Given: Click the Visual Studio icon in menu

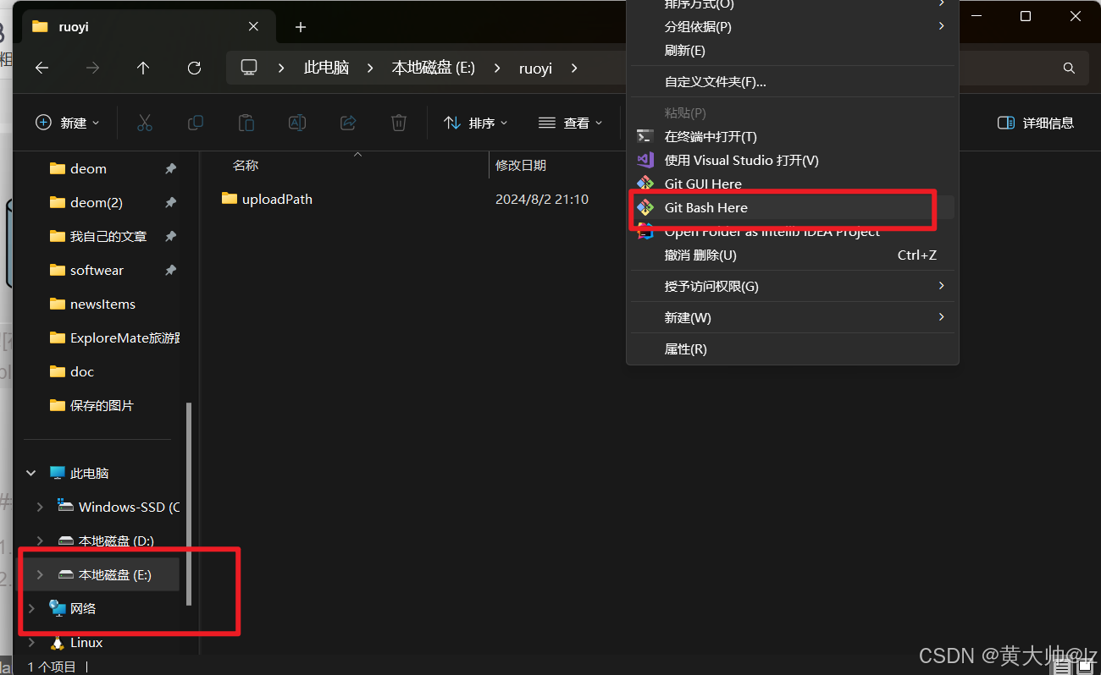Looking at the screenshot, I should [x=645, y=160].
